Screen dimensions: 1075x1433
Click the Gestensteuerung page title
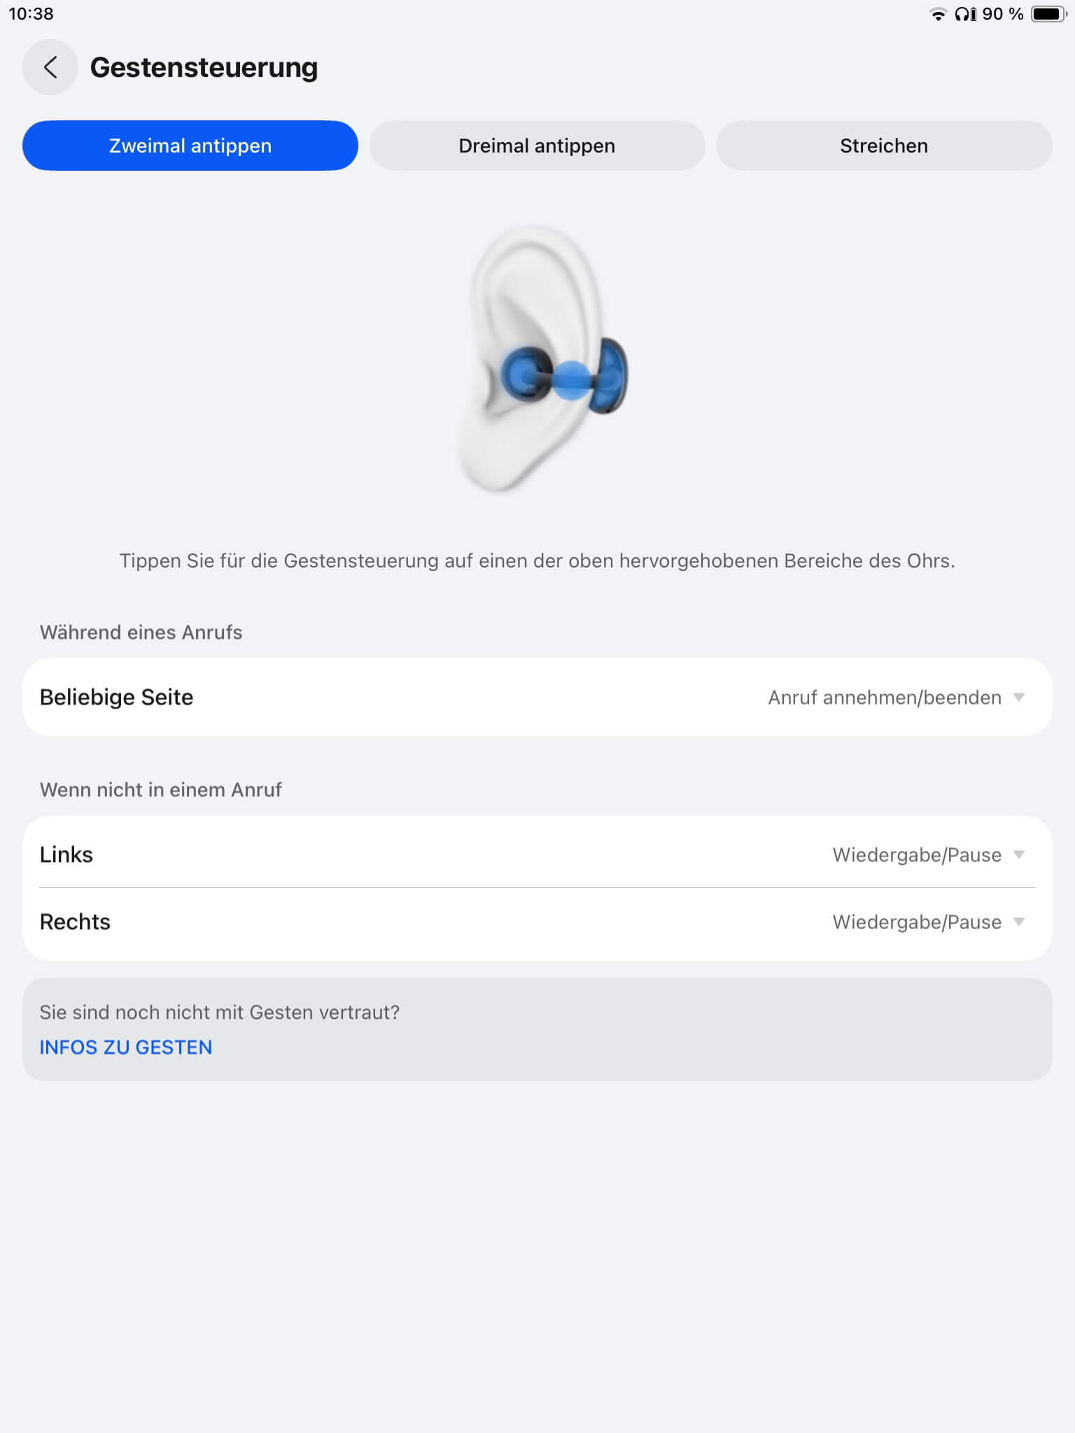pyautogui.click(x=204, y=68)
